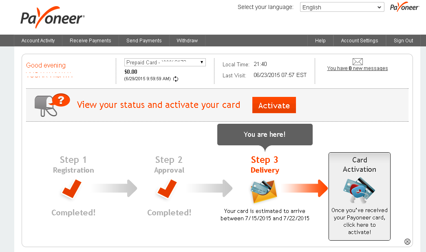The image size is (426, 252).
Task: Click 'Completed!' under Step 2
Action: pos(169,213)
